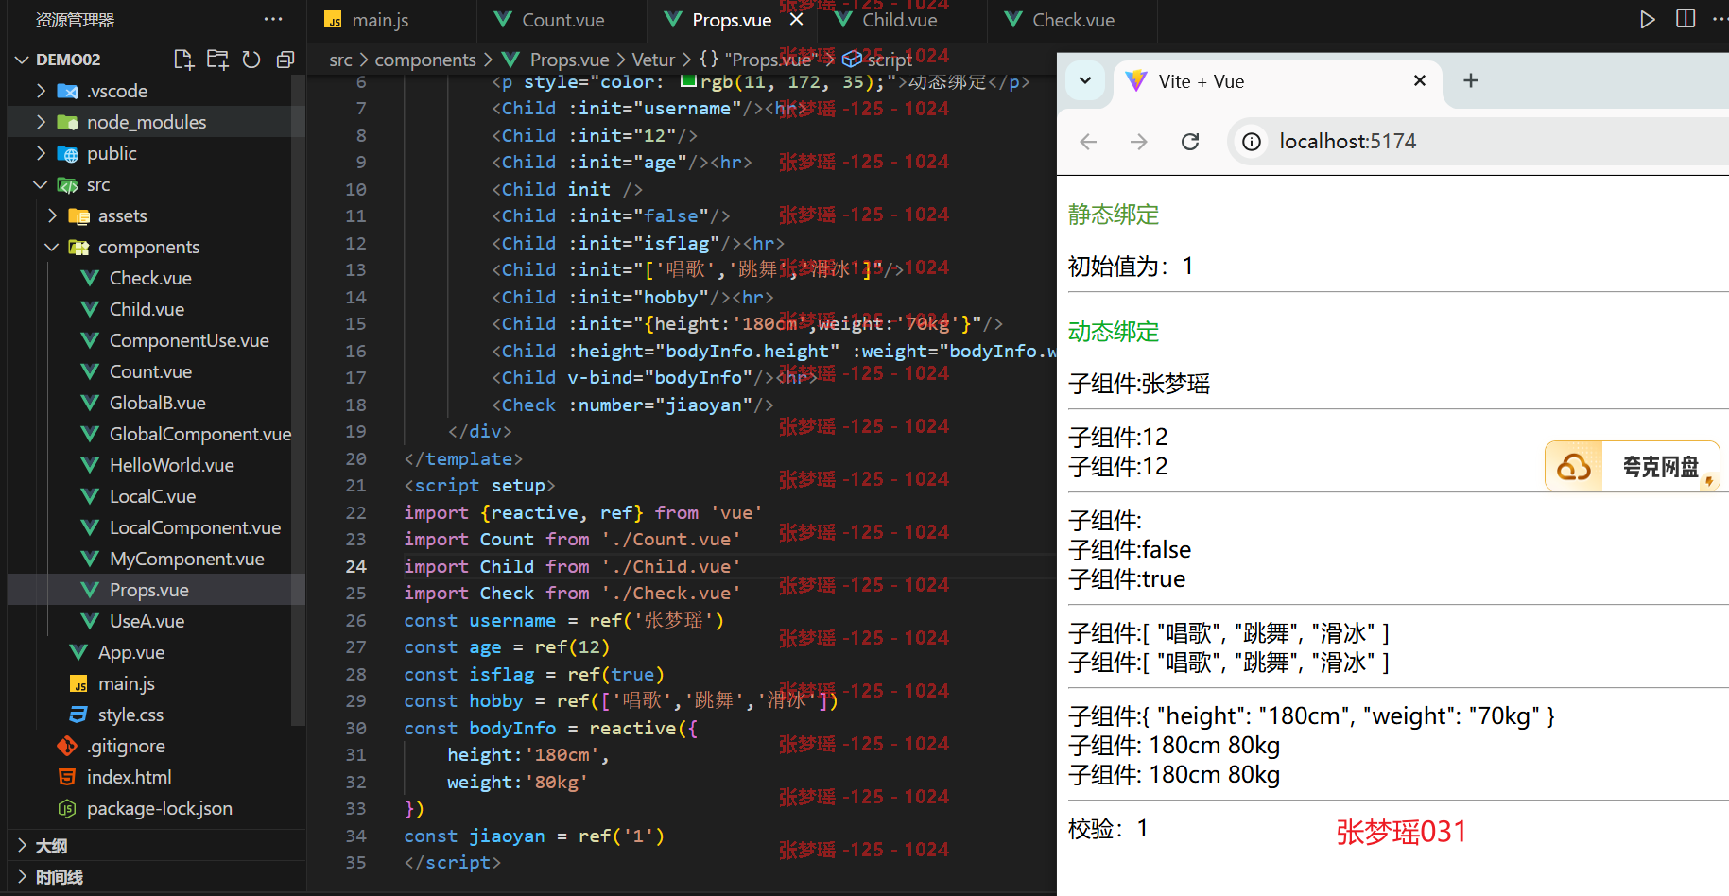Expand the assets folder
The image size is (1729, 896).
pyautogui.click(x=52, y=215)
